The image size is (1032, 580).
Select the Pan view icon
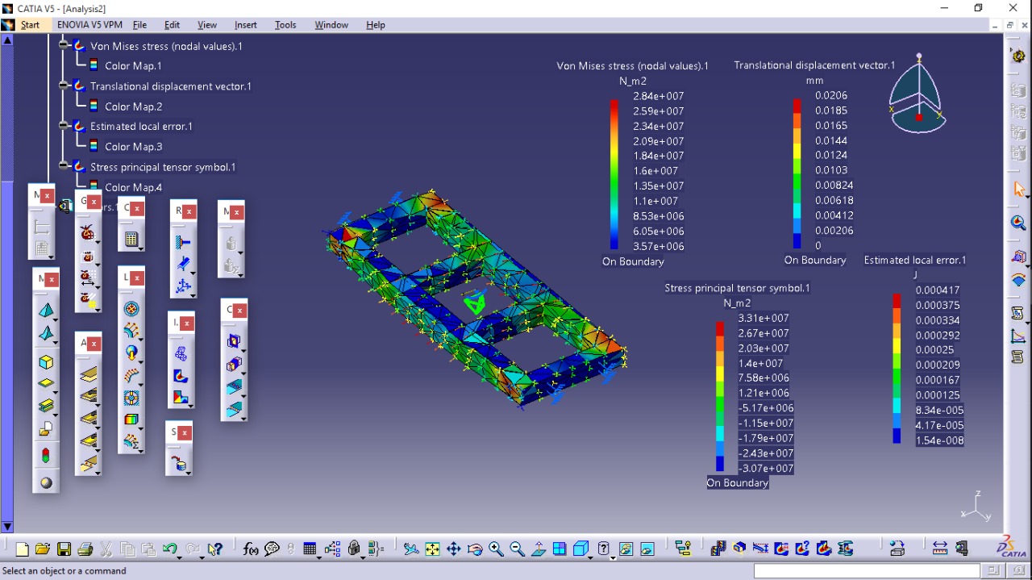[x=454, y=549]
